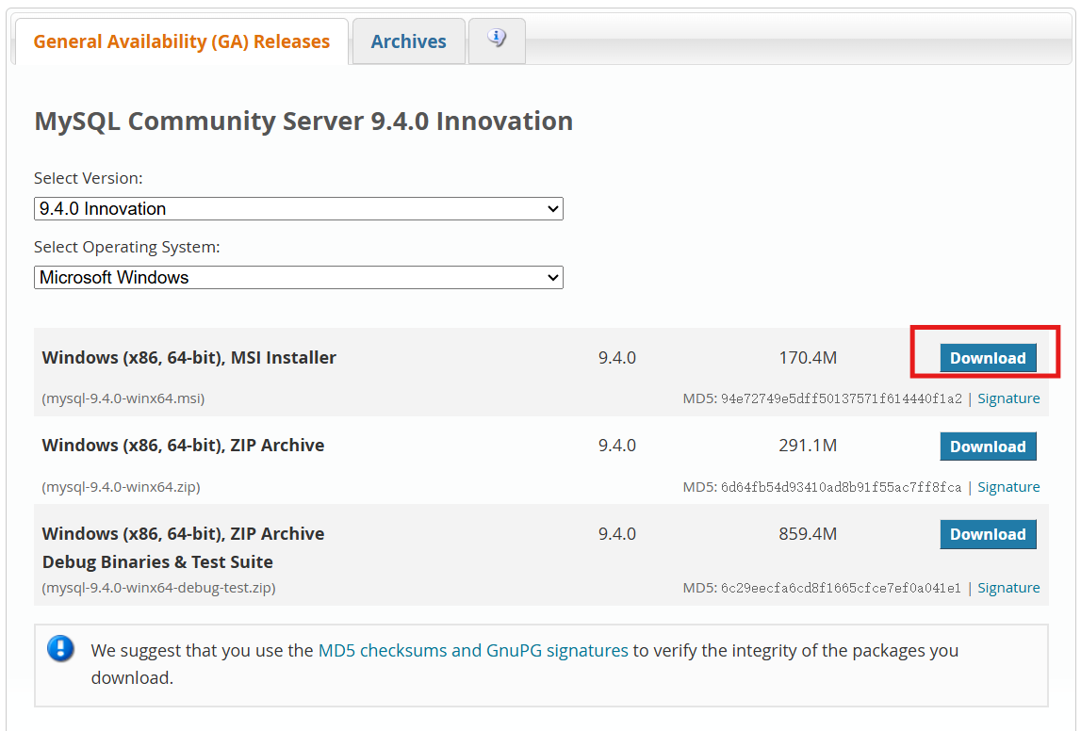Click the filename (mysql-9.4.0-winx64.msi)
Image resolution: width=1081 pixels, height=731 pixels.
click(x=123, y=398)
